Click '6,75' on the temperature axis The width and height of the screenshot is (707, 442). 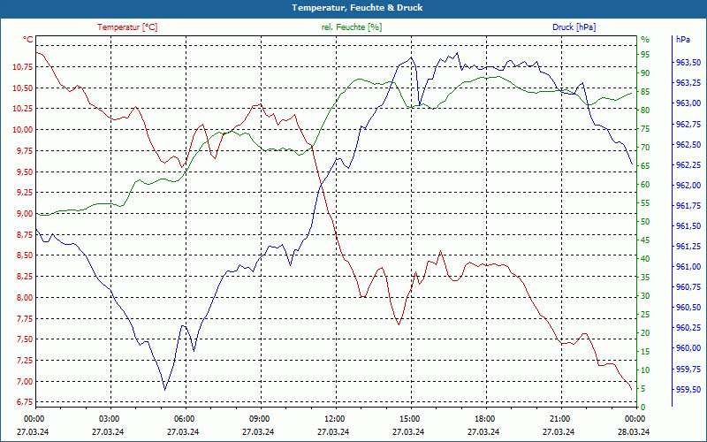tap(25, 402)
